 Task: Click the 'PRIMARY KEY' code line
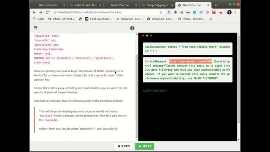tap(74, 58)
